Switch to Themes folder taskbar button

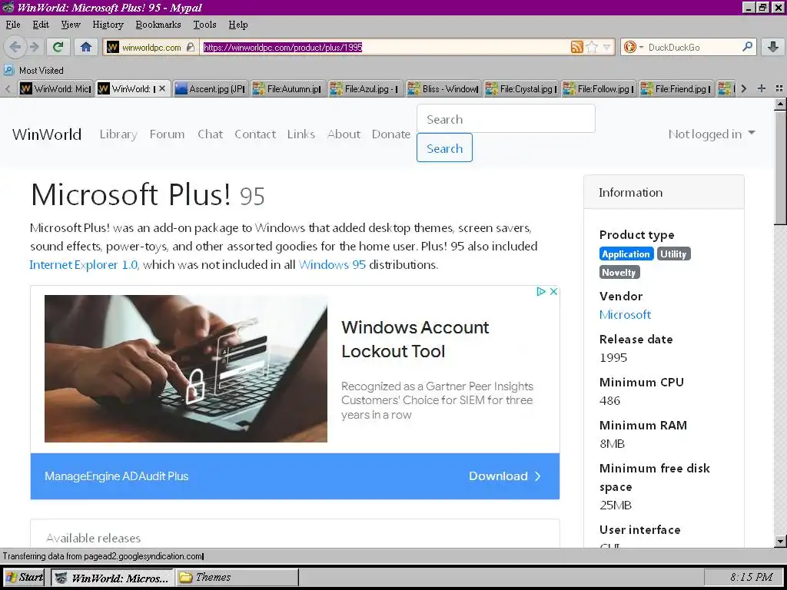point(237,578)
